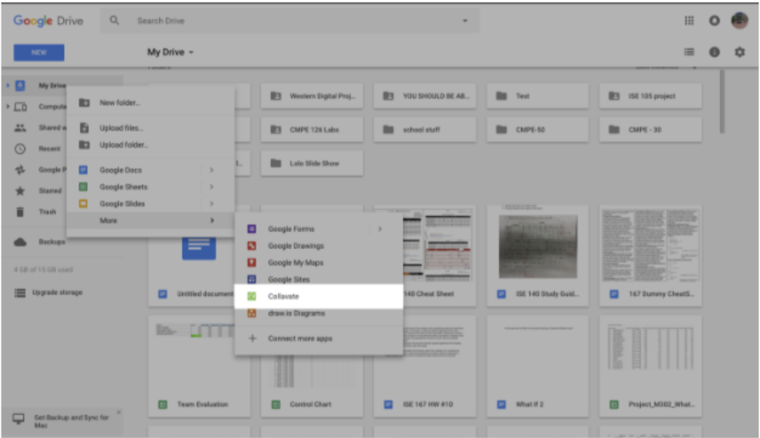Click the Backup and Sync monitor icon
The height and width of the screenshot is (438, 760).
(19, 419)
